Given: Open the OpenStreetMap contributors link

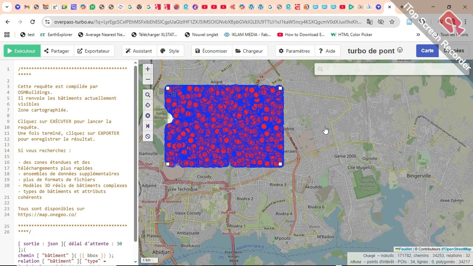Looking at the screenshot, I should click(456, 249).
